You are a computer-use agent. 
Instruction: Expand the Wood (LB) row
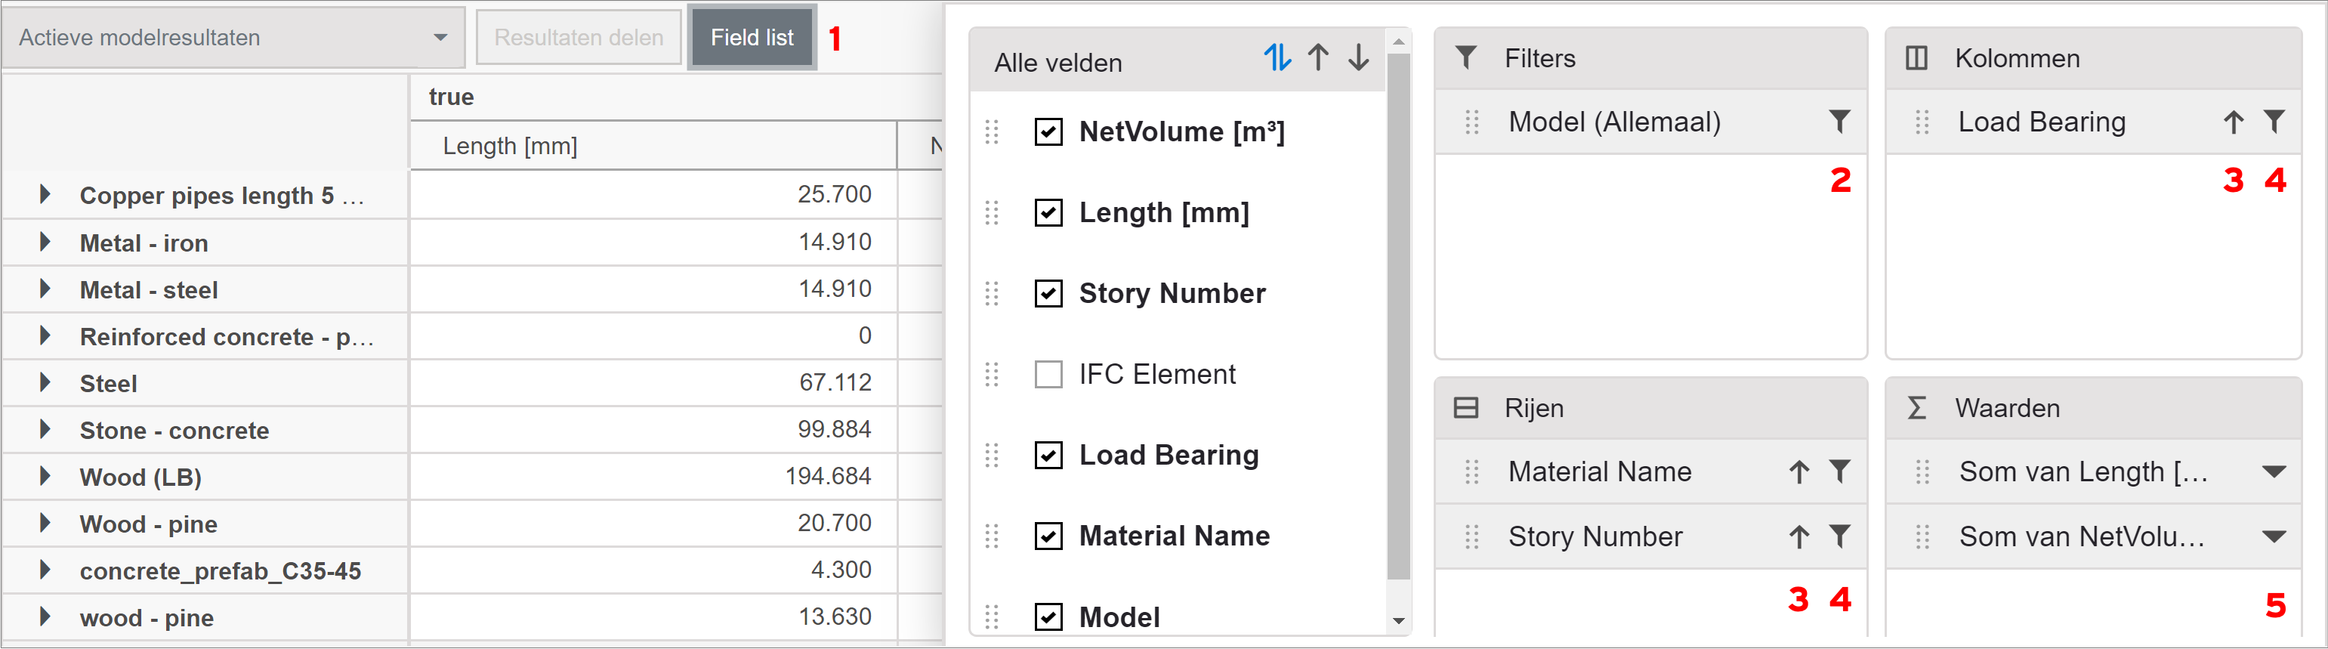click(x=45, y=476)
